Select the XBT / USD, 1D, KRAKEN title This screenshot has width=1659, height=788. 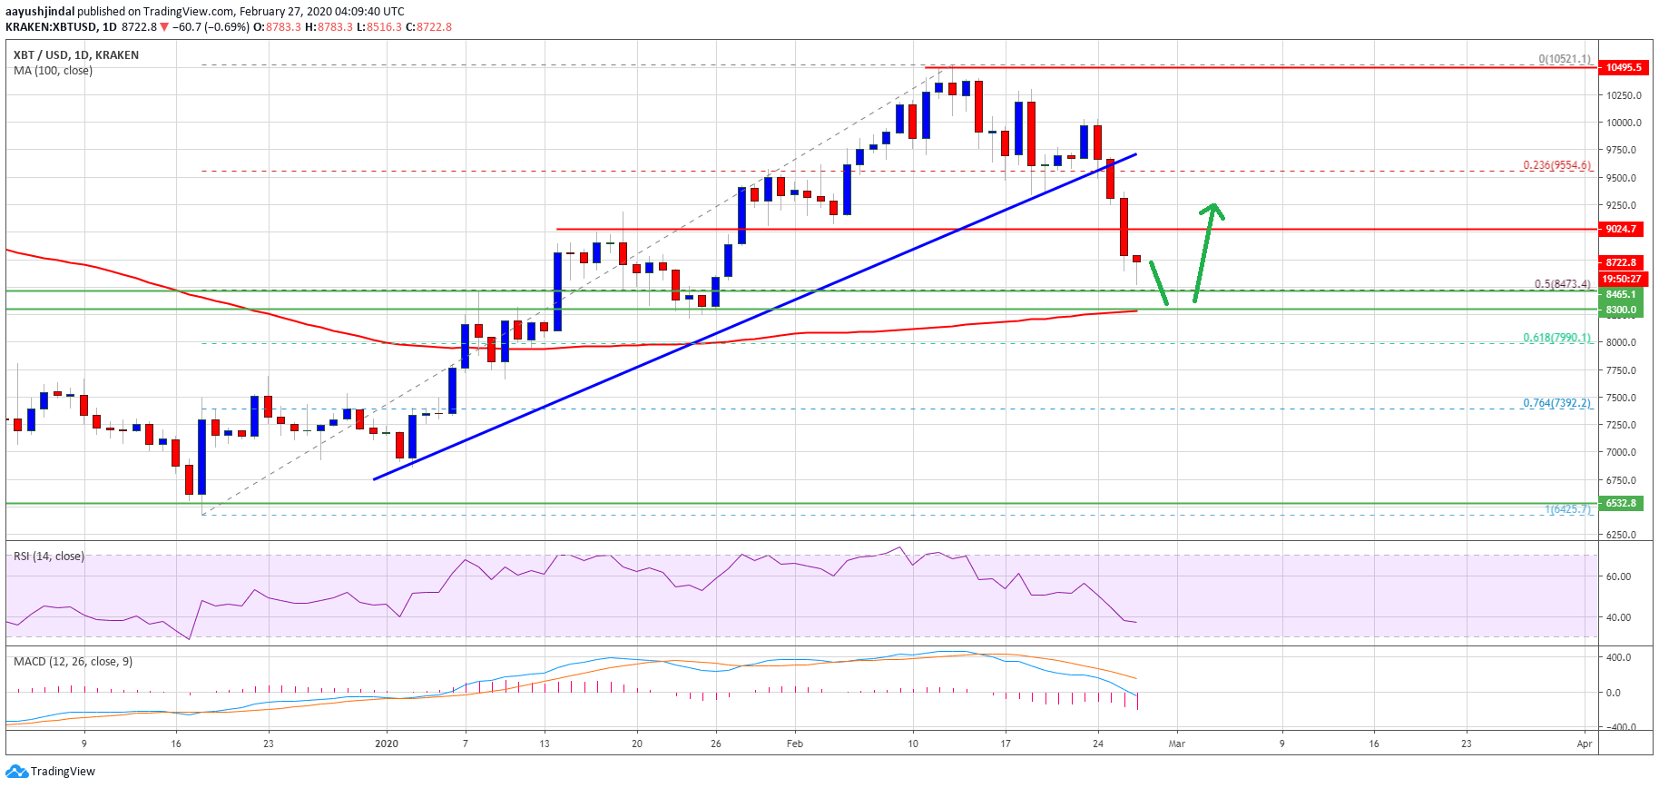(76, 55)
